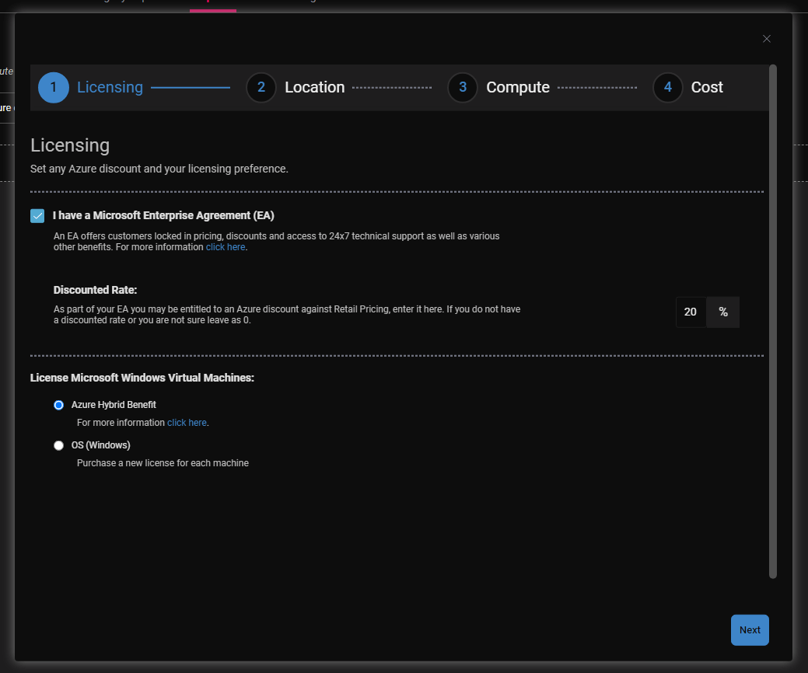
Task: Select step 3 circle icon
Action: tap(463, 88)
